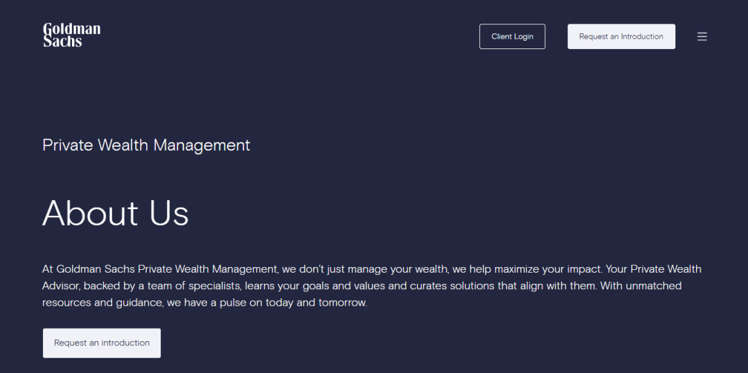Select the paragraph line starting with At Goldman Sachs
The image size is (748, 373).
pos(372,269)
